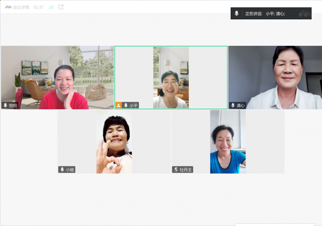The image size is (322, 226).
Task: Click the microphone icon next to 清心
Action: [233, 105]
